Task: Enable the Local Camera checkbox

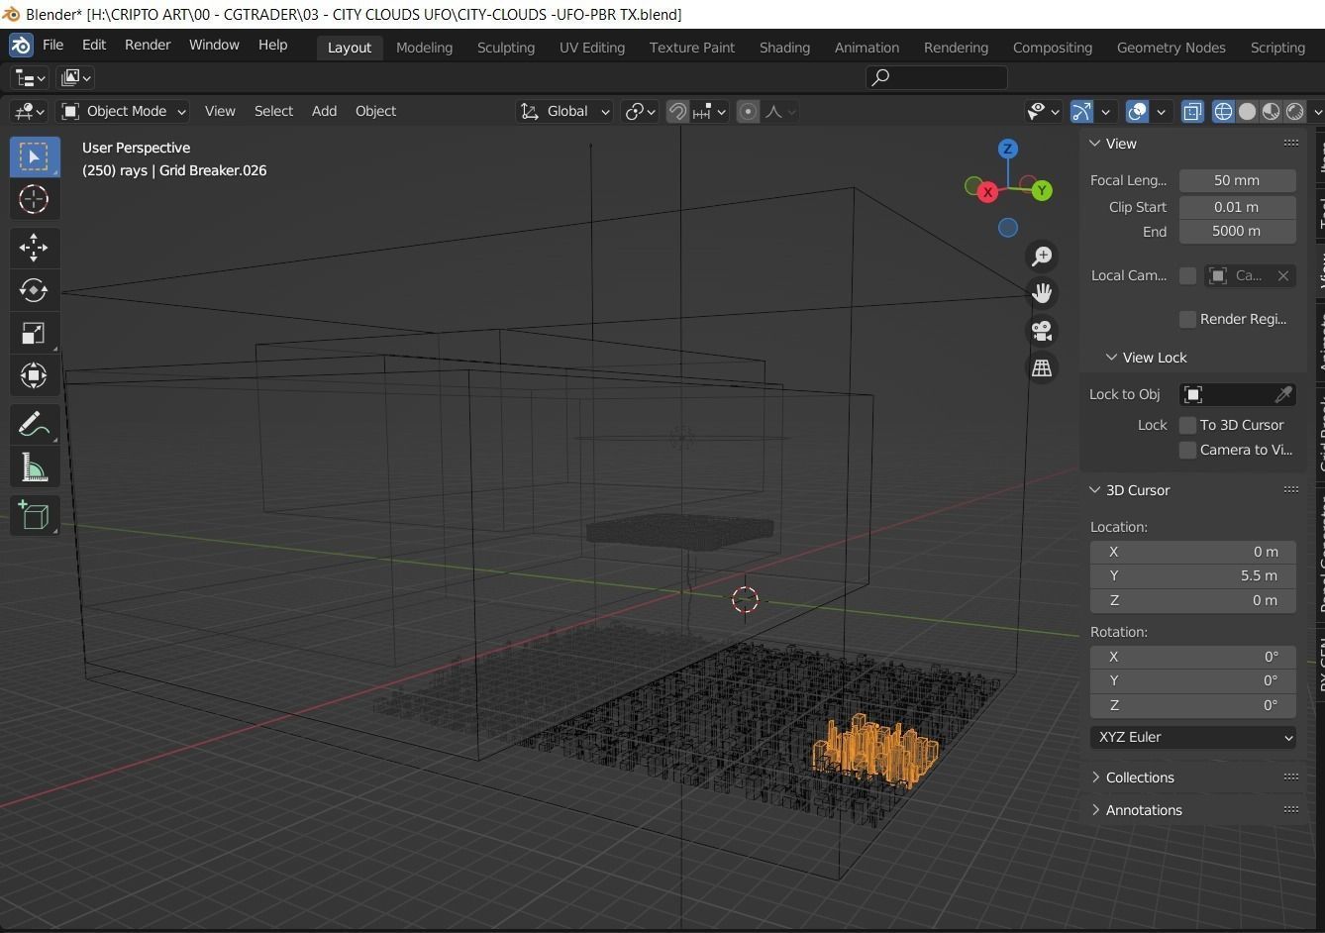Action: [1187, 275]
